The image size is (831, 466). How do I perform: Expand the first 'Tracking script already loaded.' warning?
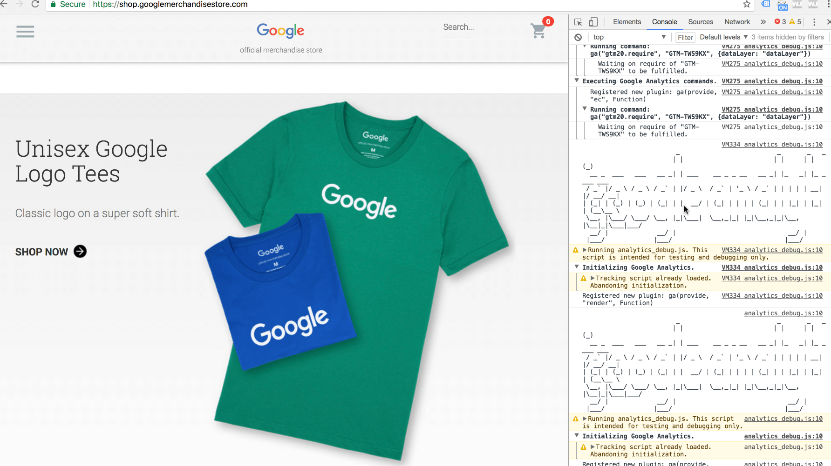coord(593,279)
